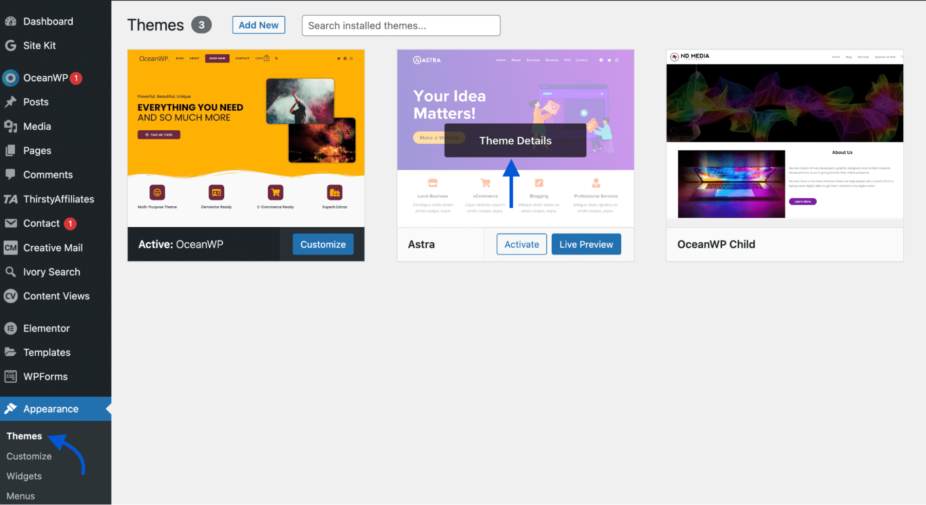This screenshot has height=505, width=926.
Task: Expand Widgets under Appearance section
Action: click(24, 475)
